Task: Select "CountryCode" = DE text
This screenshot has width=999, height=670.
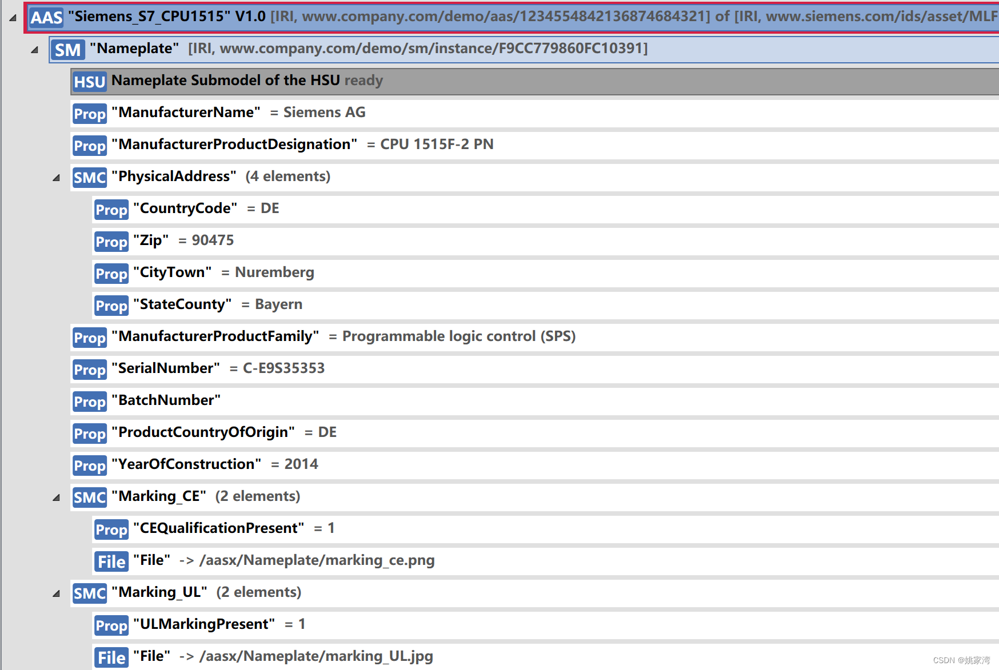Action: coord(206,208)
